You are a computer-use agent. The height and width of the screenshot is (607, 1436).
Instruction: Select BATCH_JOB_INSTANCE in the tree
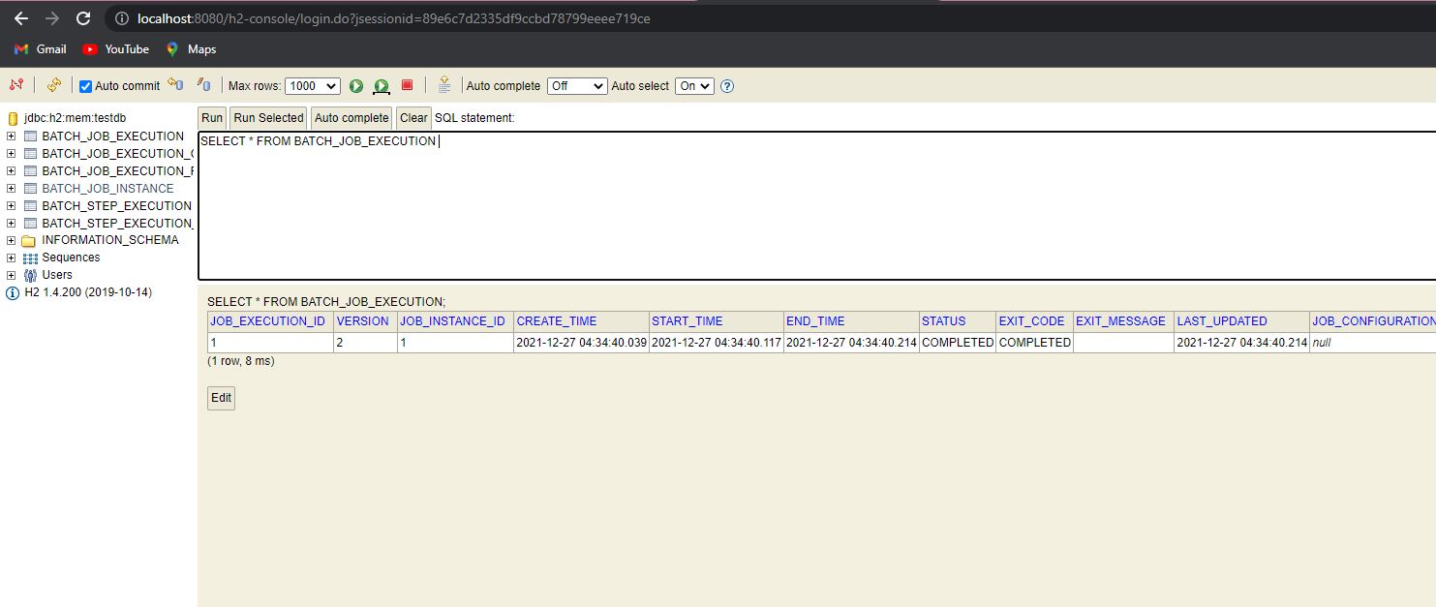[x=107, y=189]
